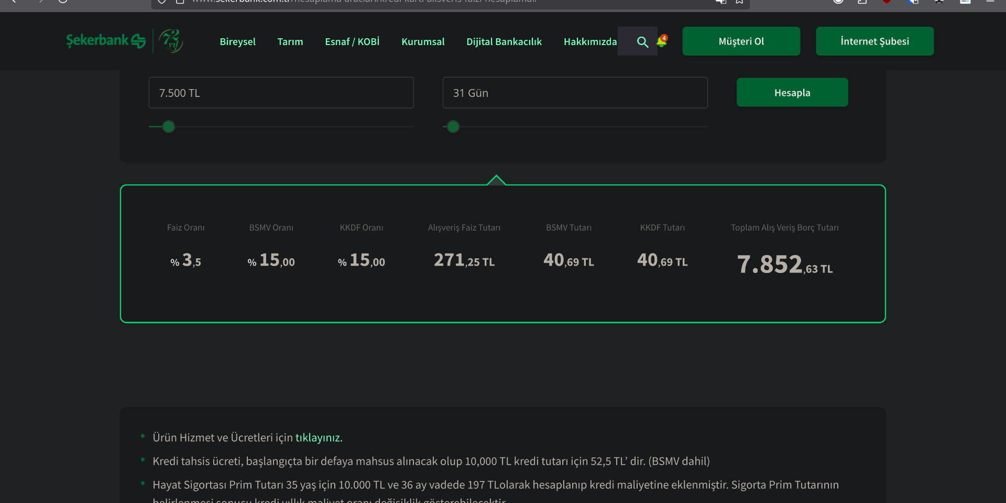
Task: Click the Toplam Alış Veriş Borç Tutarı label
Action: click(785, 227)
